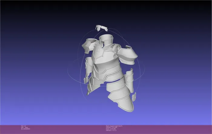Click the horizontal trackball ring at its left edge
212x134 pixels.
pos(68,69)
